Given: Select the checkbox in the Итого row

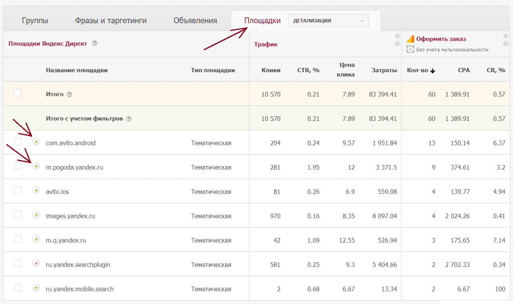Looking at the screenshot, I should [18, 93].
